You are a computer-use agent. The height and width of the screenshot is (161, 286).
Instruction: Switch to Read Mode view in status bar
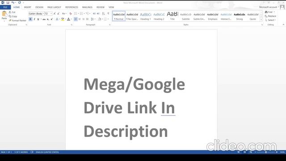[238, 152]
